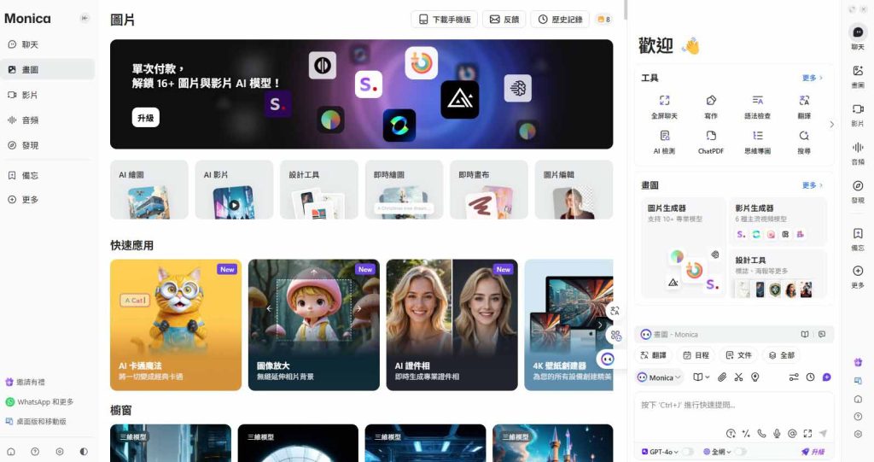Click the 下載手機版 button
This screenshot has height=462, width=874.
[444, 19]
